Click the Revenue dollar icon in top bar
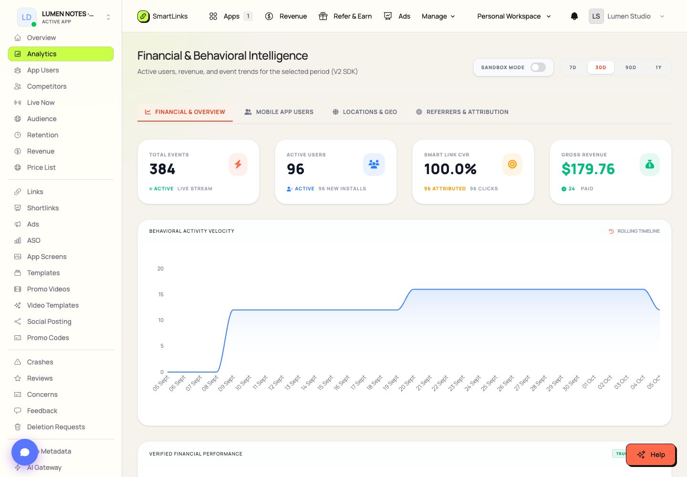The height and width of the screenshot is (477, 687). click(269, 16)
